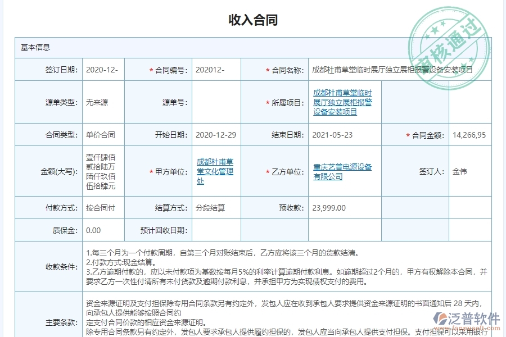The height and width of the screenshot is (337, 506).
Task: Collapse the 基本信息 section header
Action: pyautogui.click(x=34, y=47)
